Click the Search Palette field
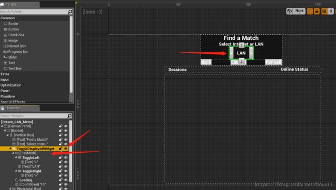Screen dimensions: 336x190 coord(34,11)
